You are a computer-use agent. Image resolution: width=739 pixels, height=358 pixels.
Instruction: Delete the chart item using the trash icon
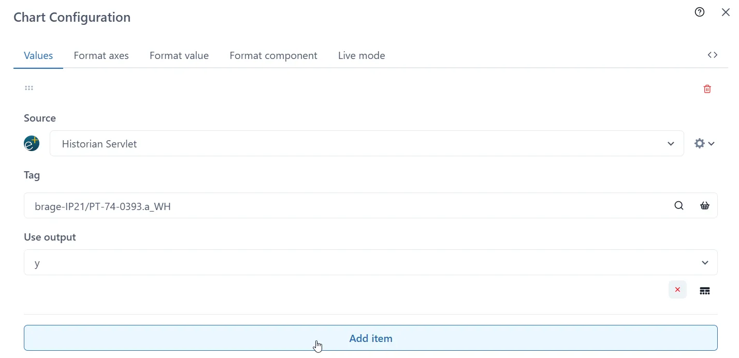coord(707,88)
